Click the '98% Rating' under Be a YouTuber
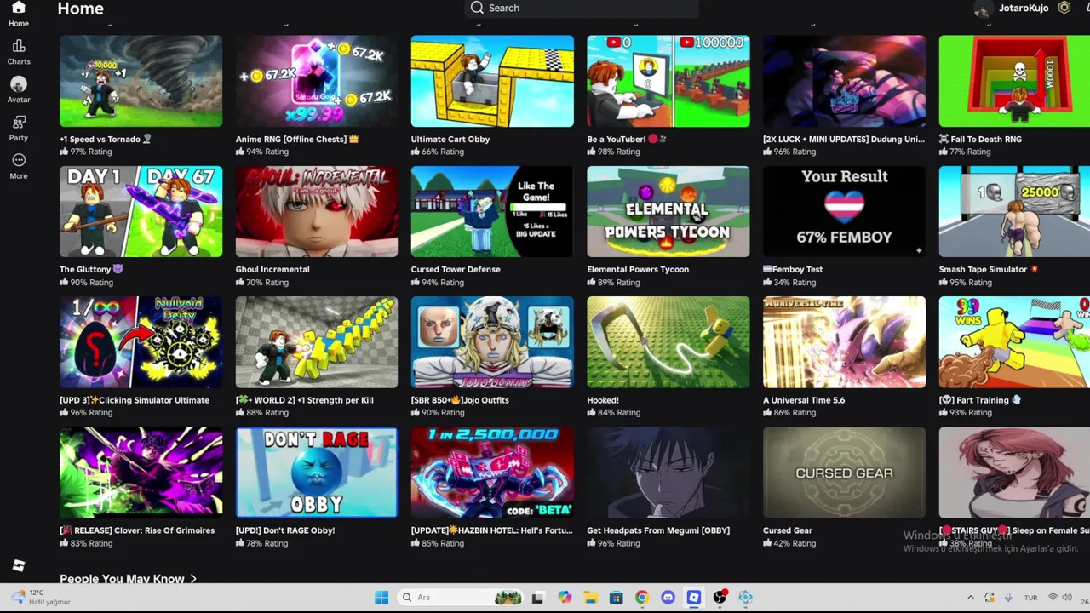Screen dimensions: 1090x613 point(618,152)
